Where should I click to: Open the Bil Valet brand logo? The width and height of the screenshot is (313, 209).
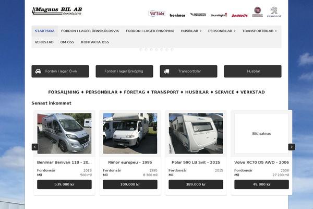[157, 14]
